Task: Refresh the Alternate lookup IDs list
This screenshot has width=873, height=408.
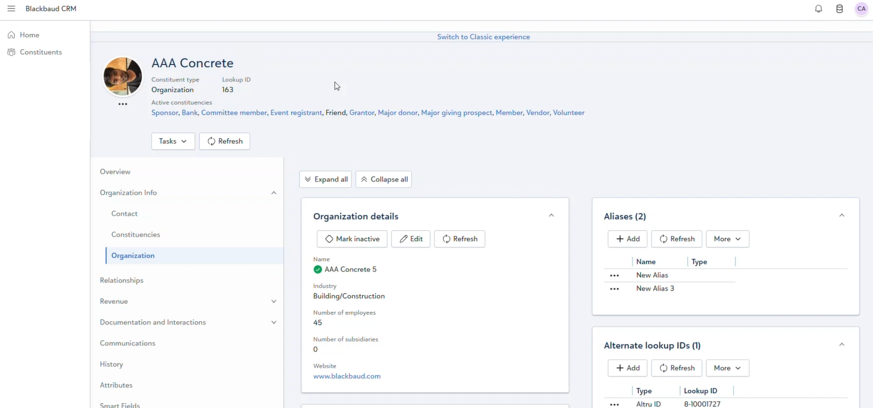Action: [676, 368]
